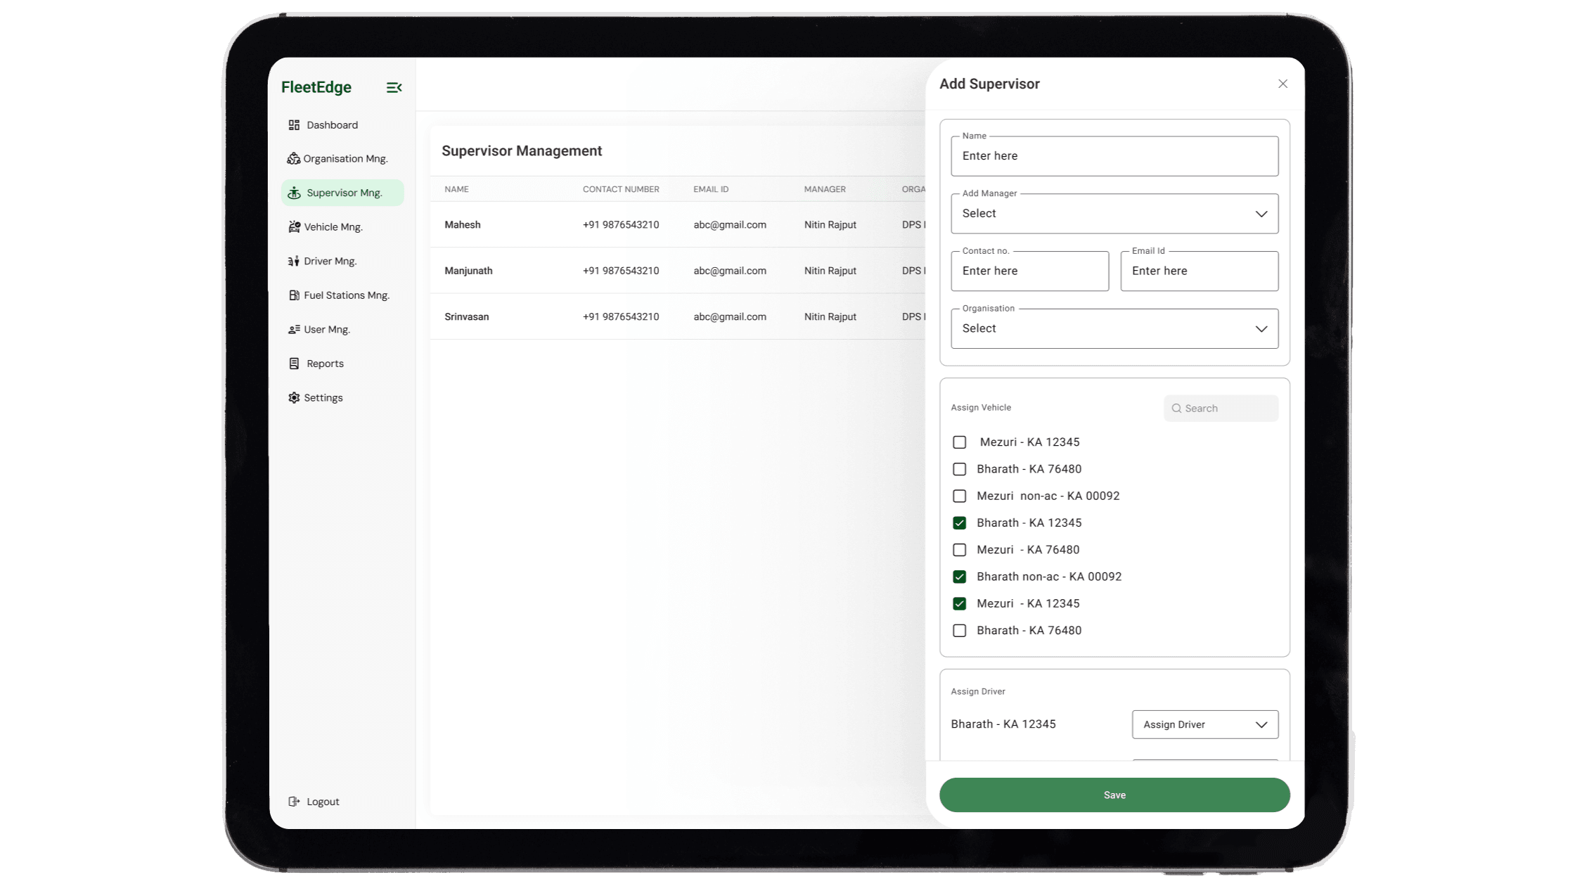Open the Add Manager dropdown
Viewport: 1575px width, 886px height.
1114,213
